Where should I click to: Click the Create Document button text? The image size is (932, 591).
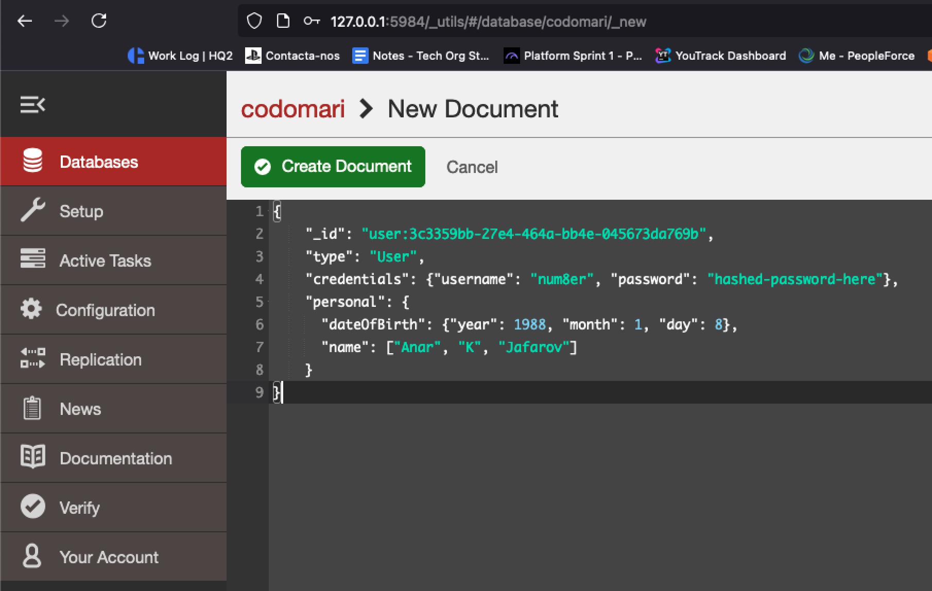(x=347, y=166)
